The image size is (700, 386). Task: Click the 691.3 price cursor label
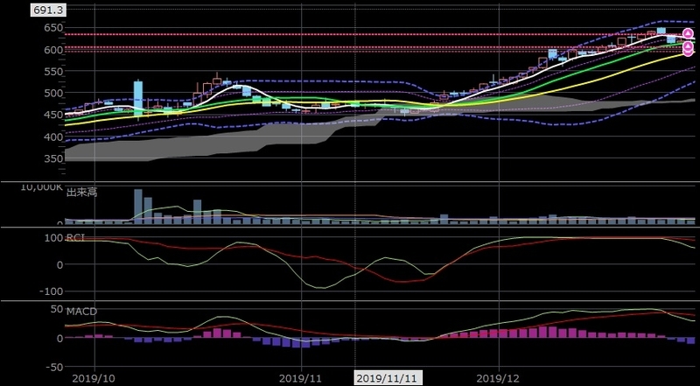(x=48, y=11)
